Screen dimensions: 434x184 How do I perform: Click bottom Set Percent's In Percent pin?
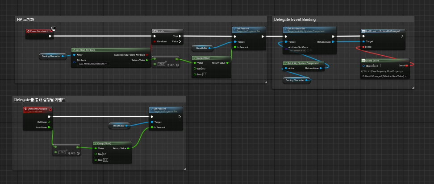[152, 127]
